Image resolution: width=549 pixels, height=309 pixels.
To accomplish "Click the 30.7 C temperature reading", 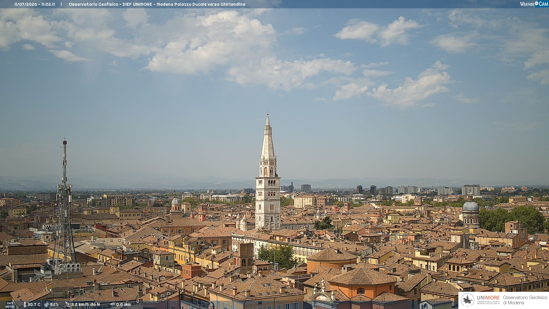I will [34, 305].
